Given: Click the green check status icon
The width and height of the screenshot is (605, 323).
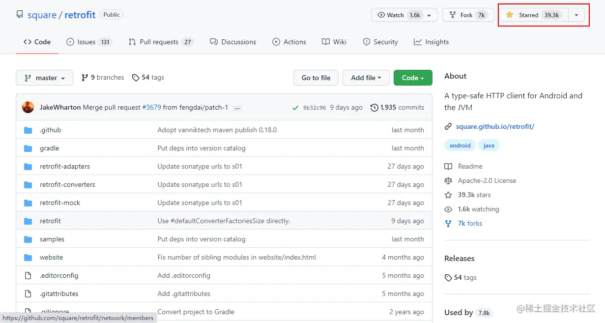Looking at the screenshot, I should click(x=295, y=108).
